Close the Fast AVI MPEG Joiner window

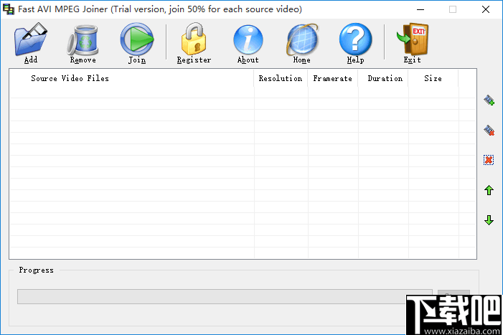(x=486, y=9)
